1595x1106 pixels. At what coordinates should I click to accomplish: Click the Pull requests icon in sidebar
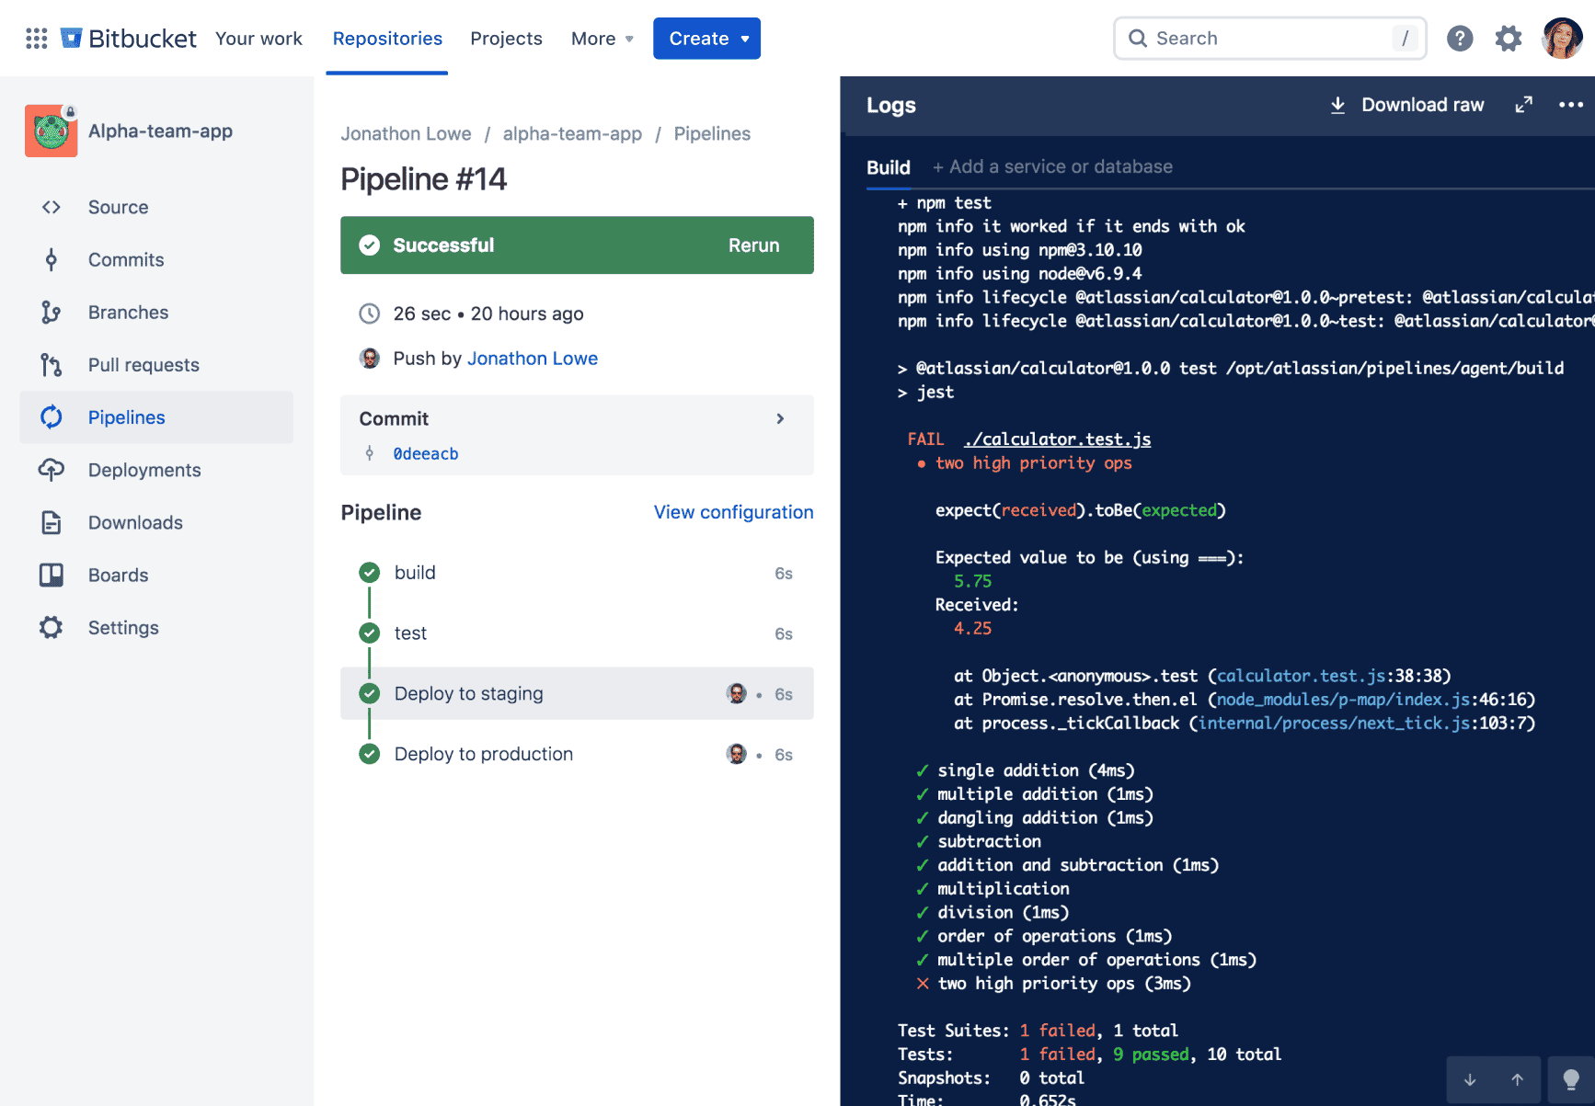point(52,364)
